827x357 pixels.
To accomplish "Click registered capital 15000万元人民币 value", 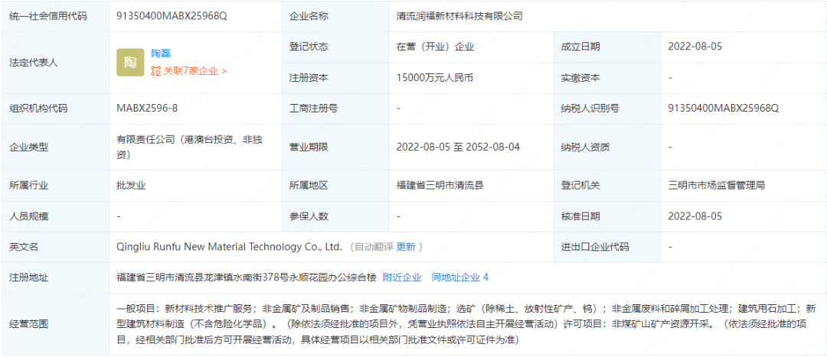I will click(435, 78).
